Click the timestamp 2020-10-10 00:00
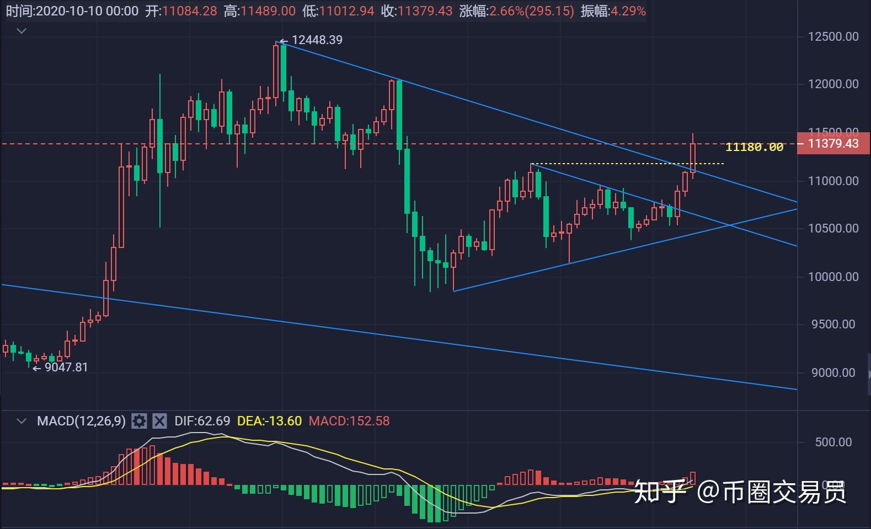The image size is (871, 529). 87,11
